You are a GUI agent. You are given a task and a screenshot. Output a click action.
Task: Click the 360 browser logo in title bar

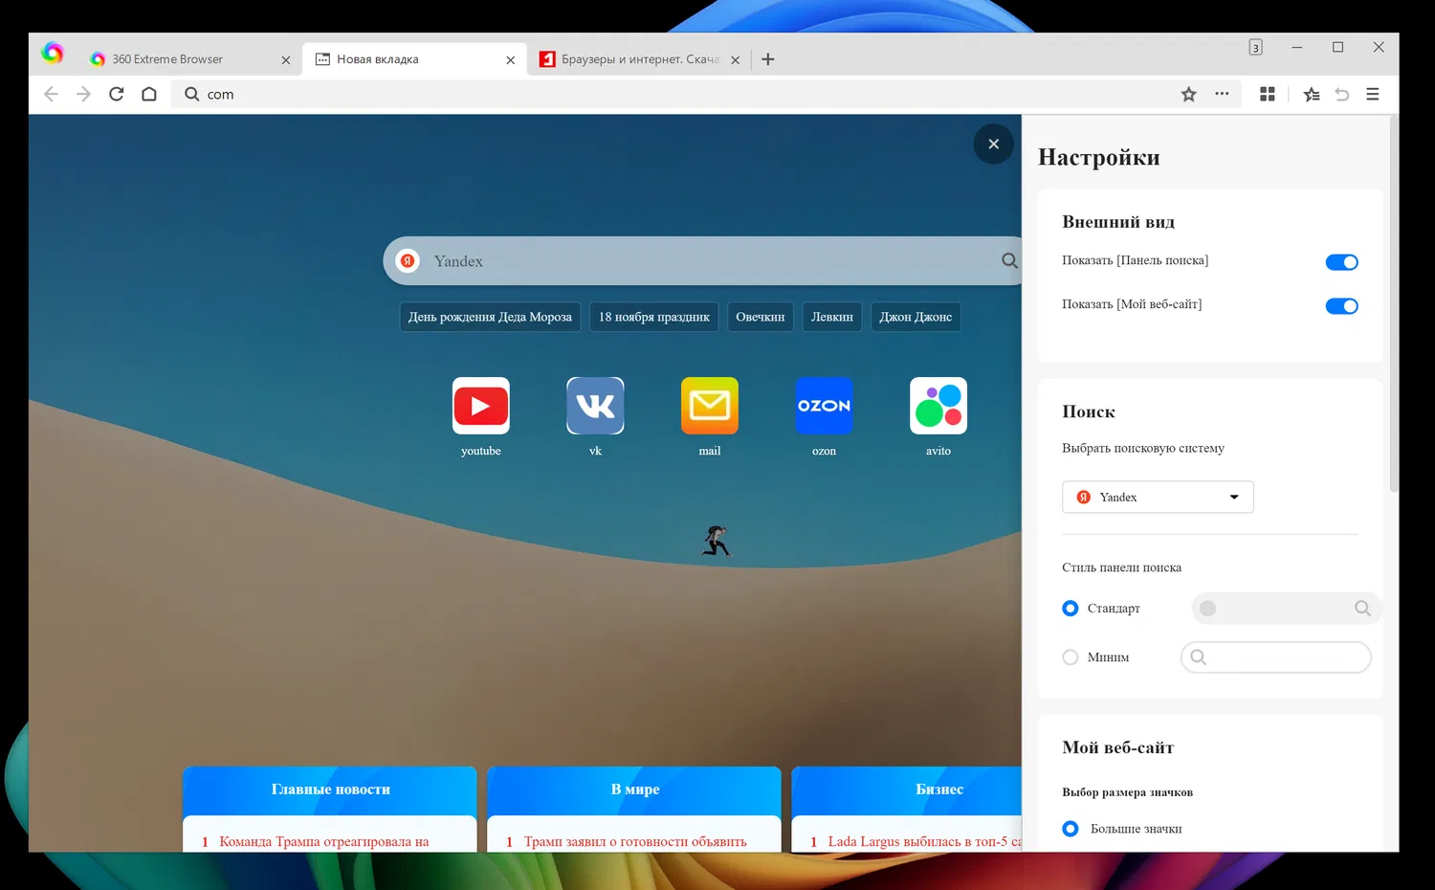click(x=53, y=53)
